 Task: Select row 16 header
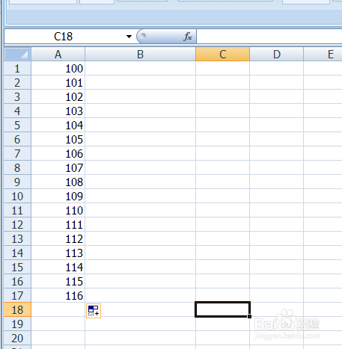(x=17, y=281)
